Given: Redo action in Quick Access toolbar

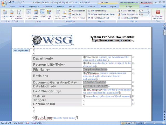Looking at the screenshot, I should [18, 2].
